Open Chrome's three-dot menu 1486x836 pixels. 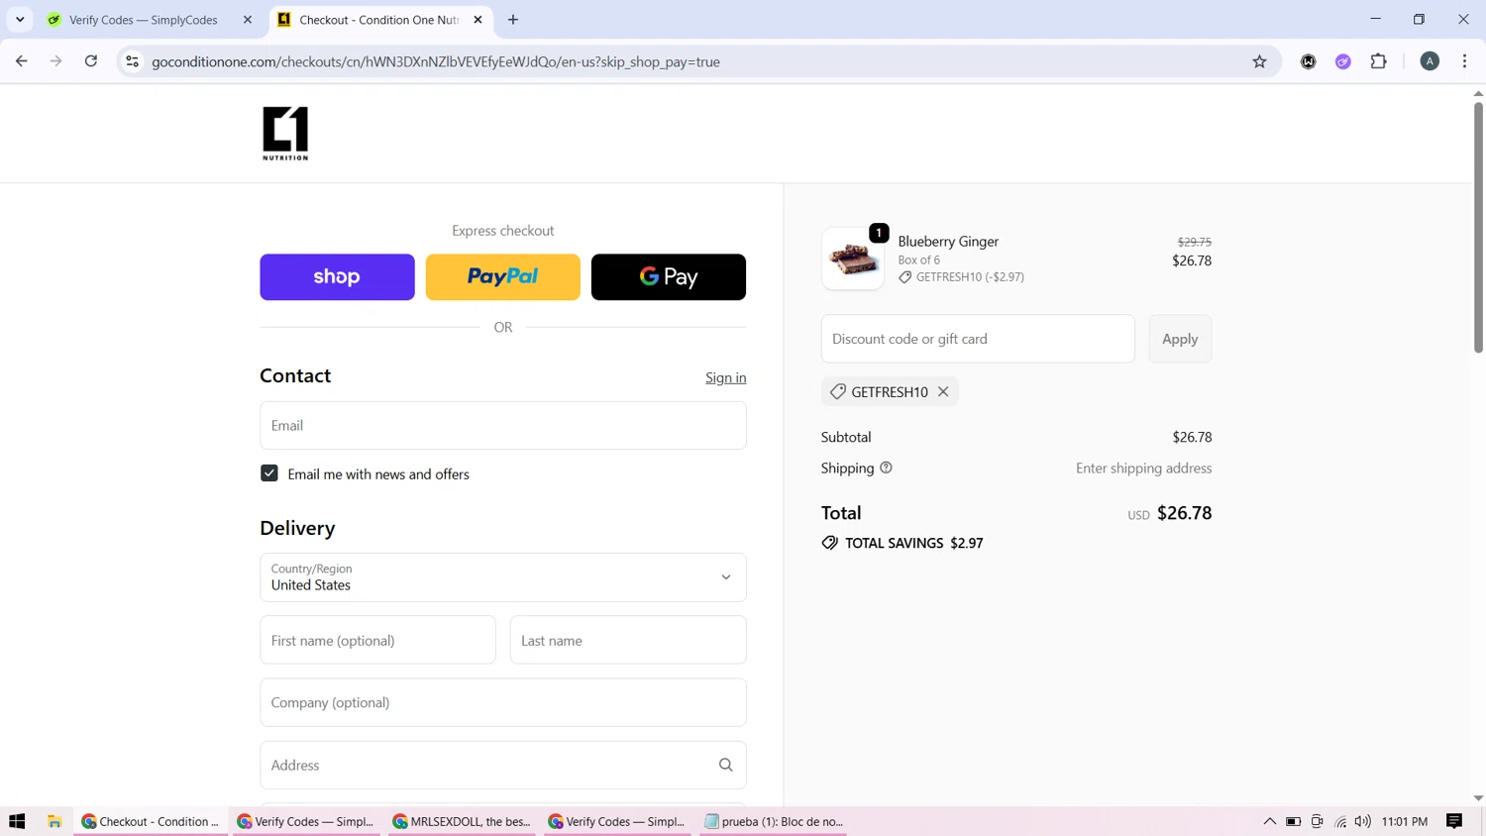(x=1465, y=61)
